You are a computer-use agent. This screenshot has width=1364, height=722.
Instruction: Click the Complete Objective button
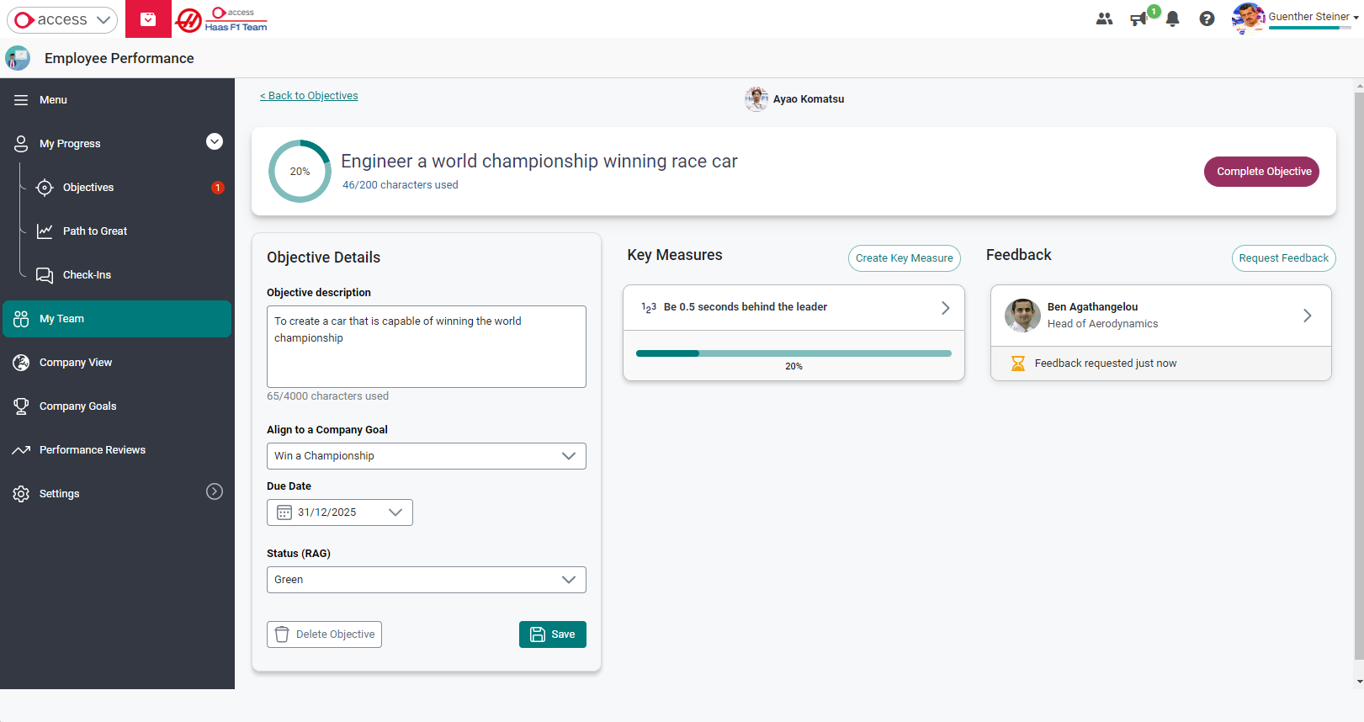1263,172
